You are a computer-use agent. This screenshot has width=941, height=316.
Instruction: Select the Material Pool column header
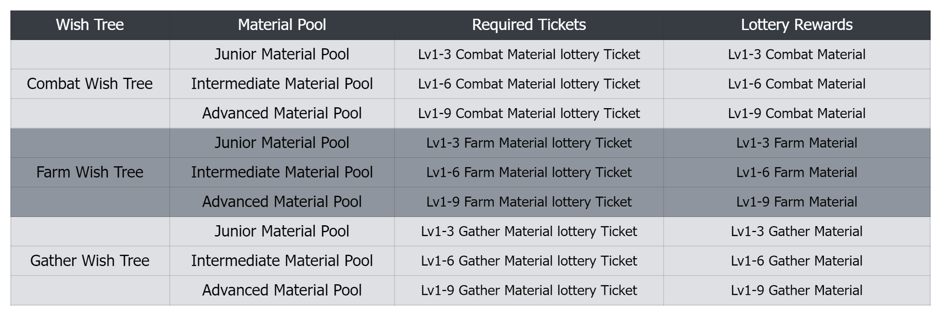282,25
